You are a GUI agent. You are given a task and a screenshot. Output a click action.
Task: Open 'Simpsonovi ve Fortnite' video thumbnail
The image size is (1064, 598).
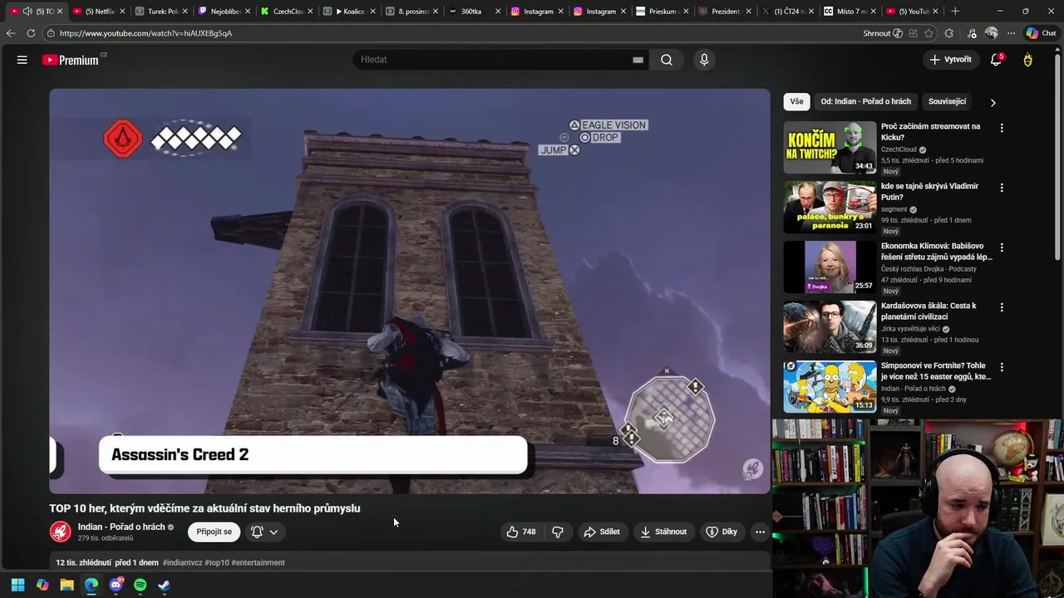tap(830, 386)
